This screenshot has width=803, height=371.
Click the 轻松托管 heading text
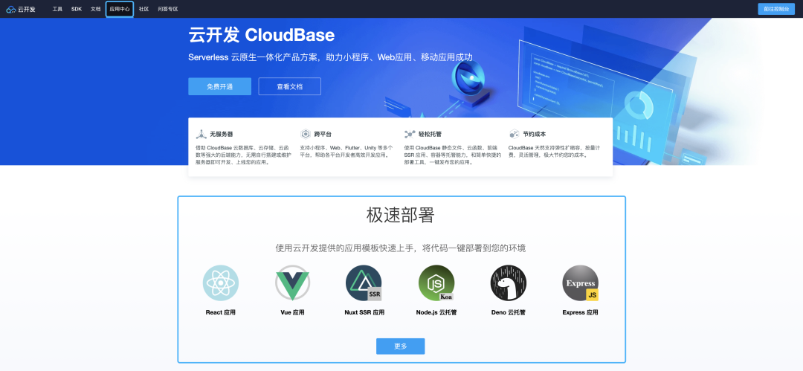click(430, 135)
